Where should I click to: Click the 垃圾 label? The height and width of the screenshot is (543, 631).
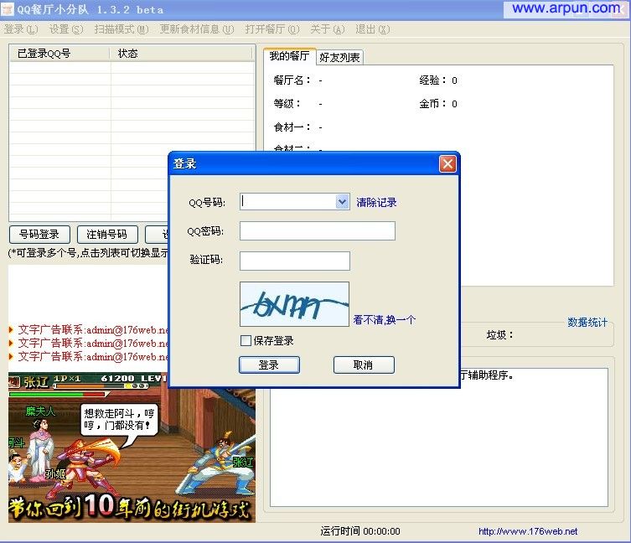499,335
